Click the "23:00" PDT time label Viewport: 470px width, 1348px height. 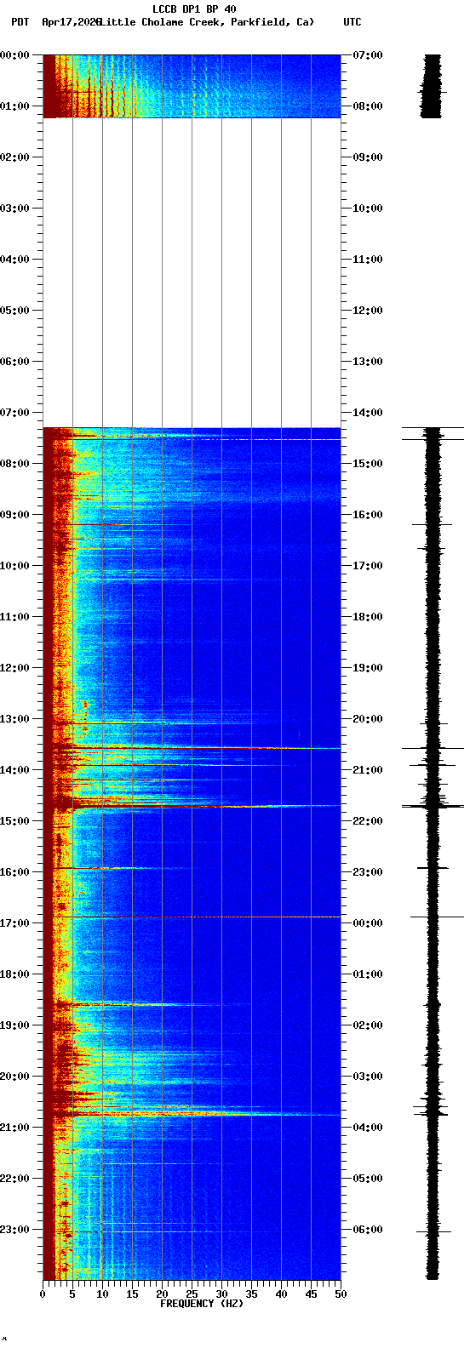(14, 1229)
